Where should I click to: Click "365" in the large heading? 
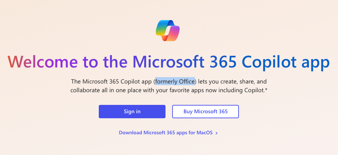point(250,62)
